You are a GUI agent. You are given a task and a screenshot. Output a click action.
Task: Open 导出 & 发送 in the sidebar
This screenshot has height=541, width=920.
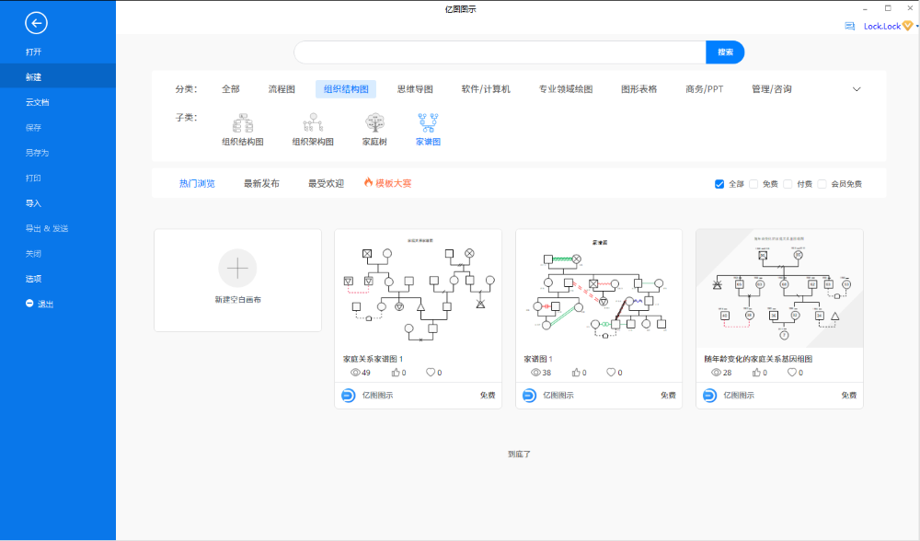[x=47, y=228]
